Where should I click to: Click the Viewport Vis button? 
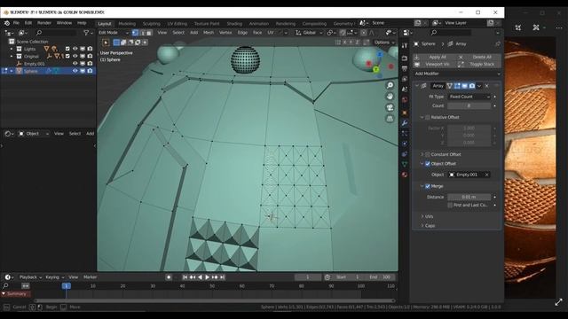point(434,65)
